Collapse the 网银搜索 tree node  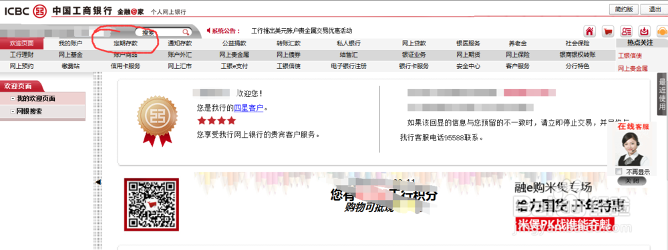pos(13,112)
